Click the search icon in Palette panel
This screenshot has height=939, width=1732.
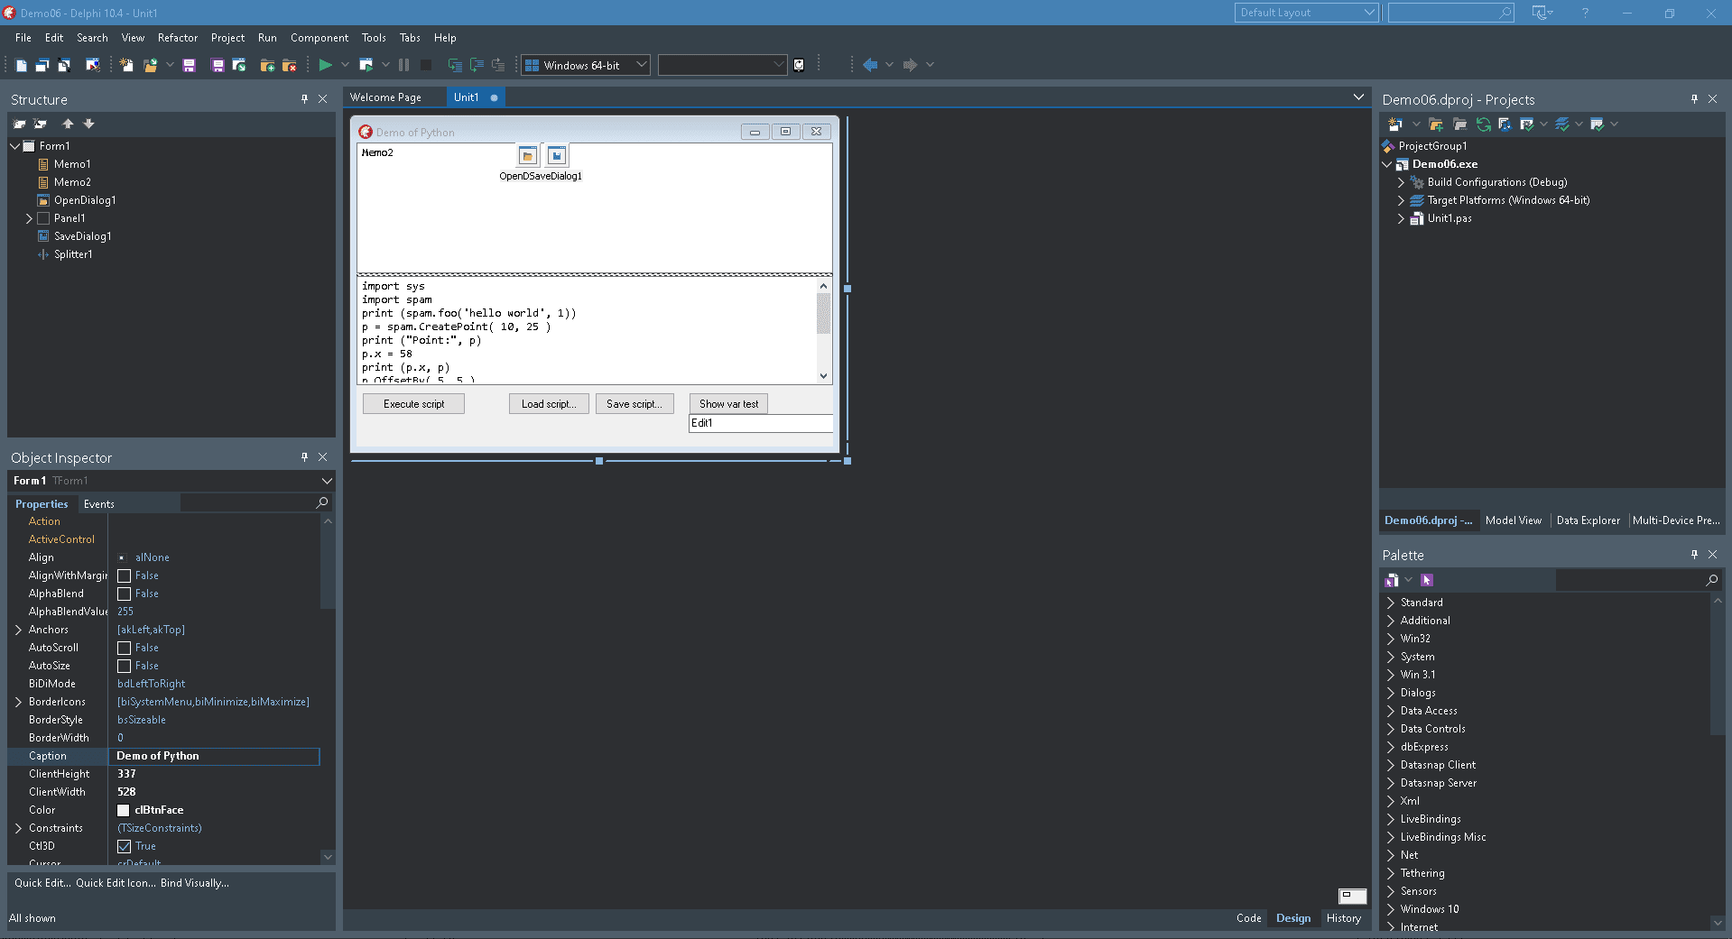pyautogui.click(x=1711, y=580)
